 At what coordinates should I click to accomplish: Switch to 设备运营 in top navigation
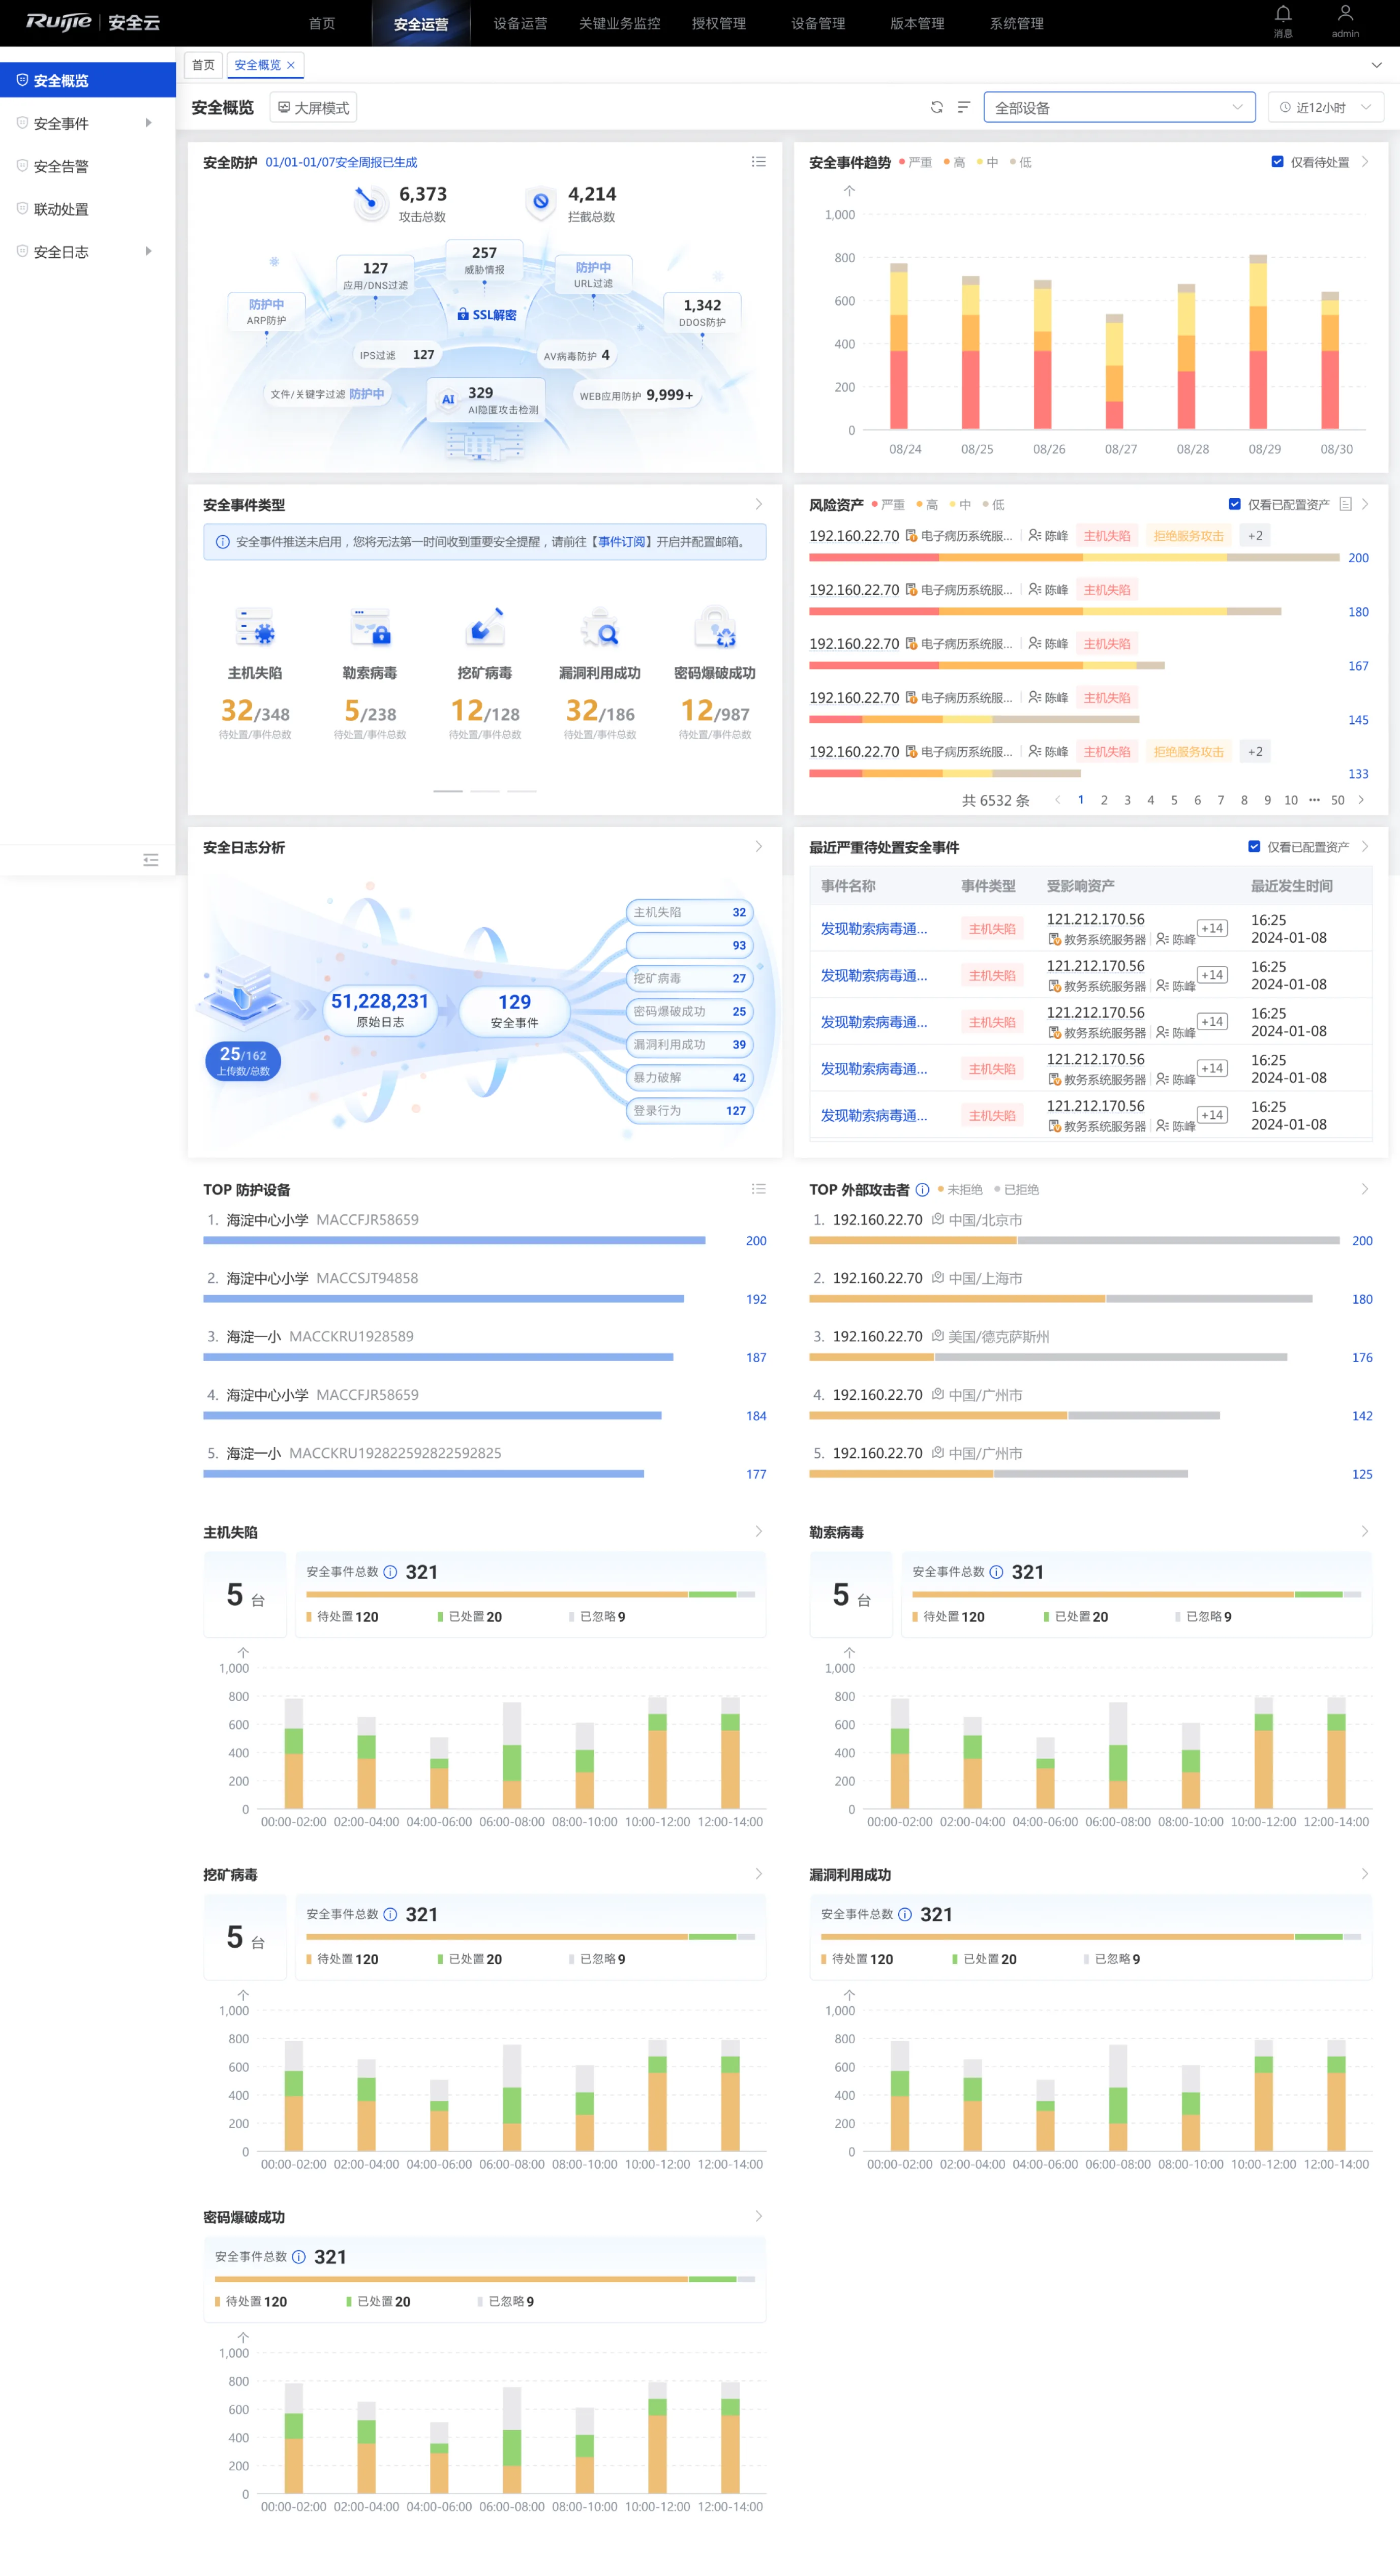[520, 23]
